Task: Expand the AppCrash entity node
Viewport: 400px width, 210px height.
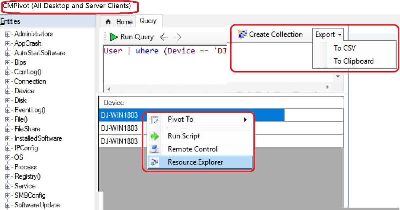Action: click(x=8, y=43)
